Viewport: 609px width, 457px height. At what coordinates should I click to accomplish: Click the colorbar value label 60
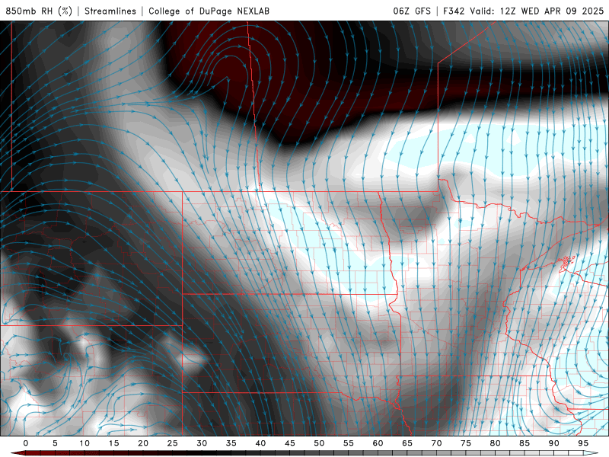[x=378, y=443]
